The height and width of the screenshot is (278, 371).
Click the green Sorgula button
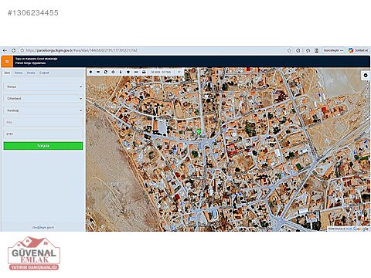point(43,146)
